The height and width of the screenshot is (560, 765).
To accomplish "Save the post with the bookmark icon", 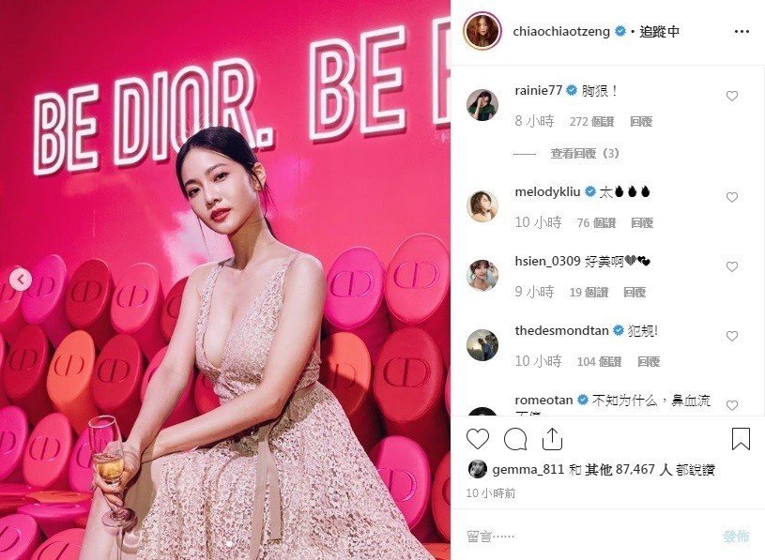I will (x=741, y=439).
